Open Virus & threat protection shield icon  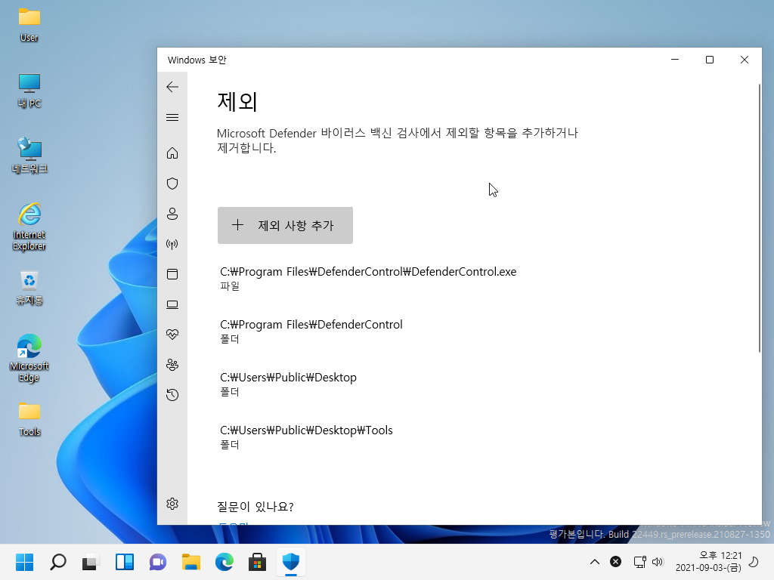point(172,184)
